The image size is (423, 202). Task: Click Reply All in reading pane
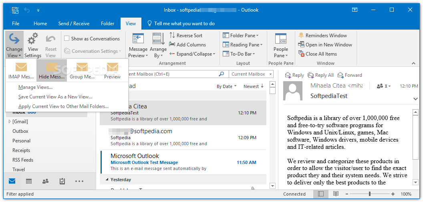point(321,75)
